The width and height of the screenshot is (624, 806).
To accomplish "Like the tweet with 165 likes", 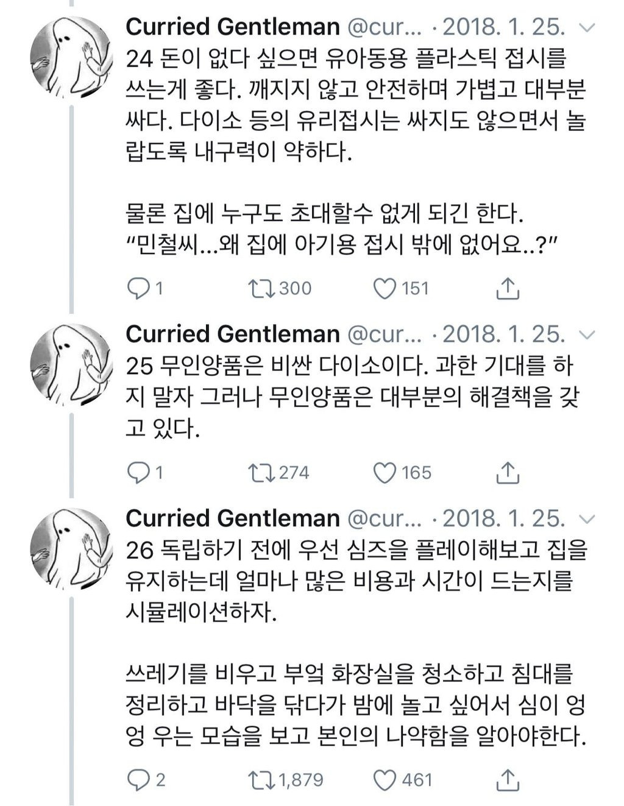I will [385, 473].
